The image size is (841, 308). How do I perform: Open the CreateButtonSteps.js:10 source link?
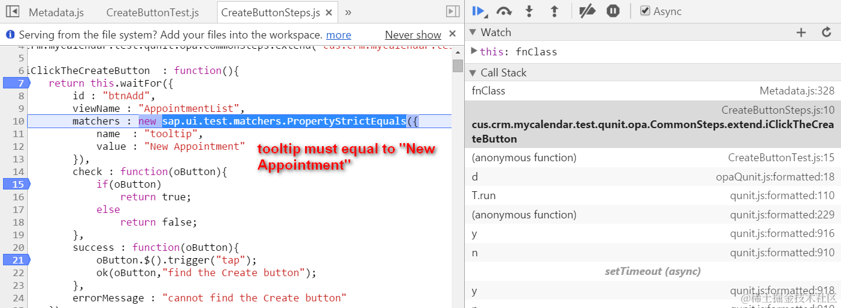[x=778, y=111]
